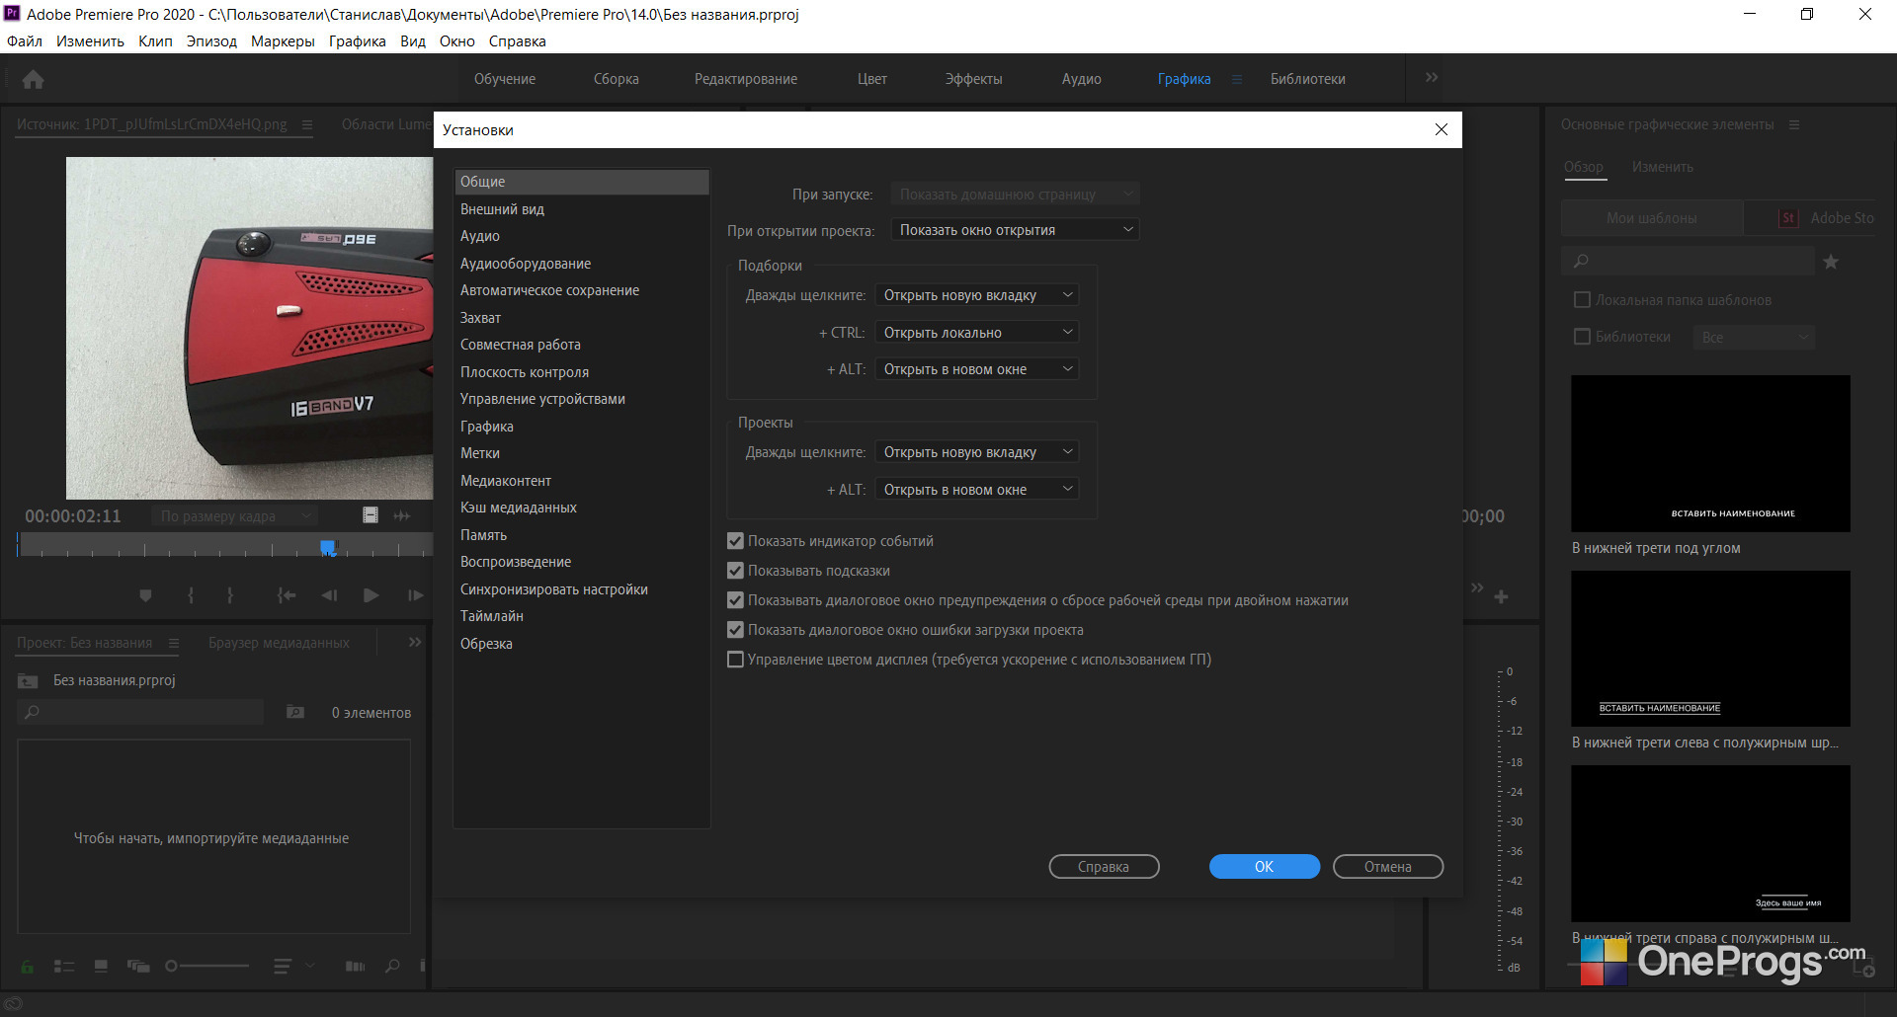Screen dimensions: 1897x1017
Task: Show hidden Project panel tabs chevron
Action: pos(415,642)
